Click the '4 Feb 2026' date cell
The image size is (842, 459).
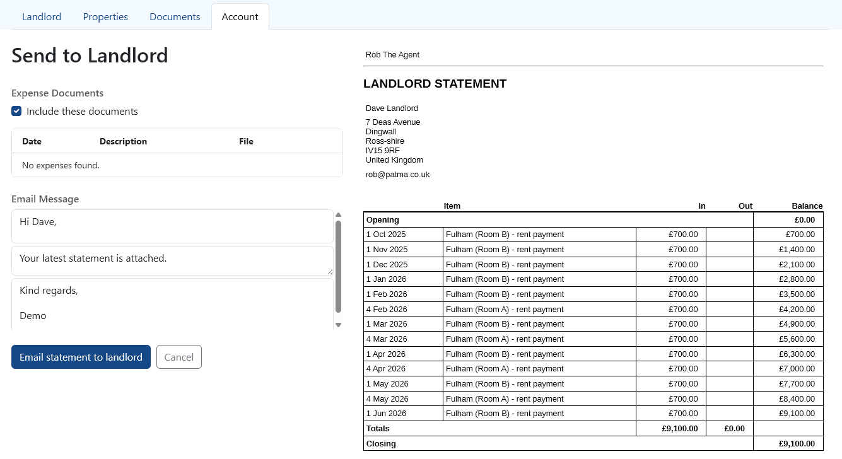pyautogui.click(x=404, y=310)
